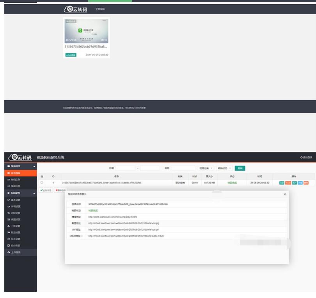316x298 pixels.
Task: Open the 视频分类 category dropdown
Action: point(206,168)
